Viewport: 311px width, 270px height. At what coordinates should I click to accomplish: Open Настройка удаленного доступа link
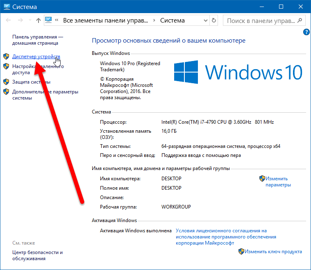click(x=38, y=69)
